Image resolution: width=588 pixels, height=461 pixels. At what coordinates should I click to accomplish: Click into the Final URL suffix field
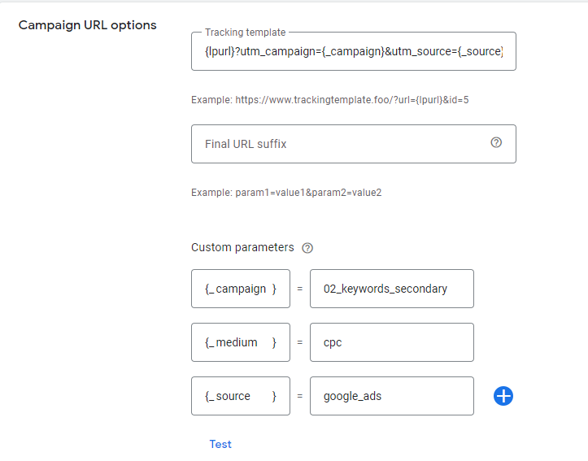(342, 144)
